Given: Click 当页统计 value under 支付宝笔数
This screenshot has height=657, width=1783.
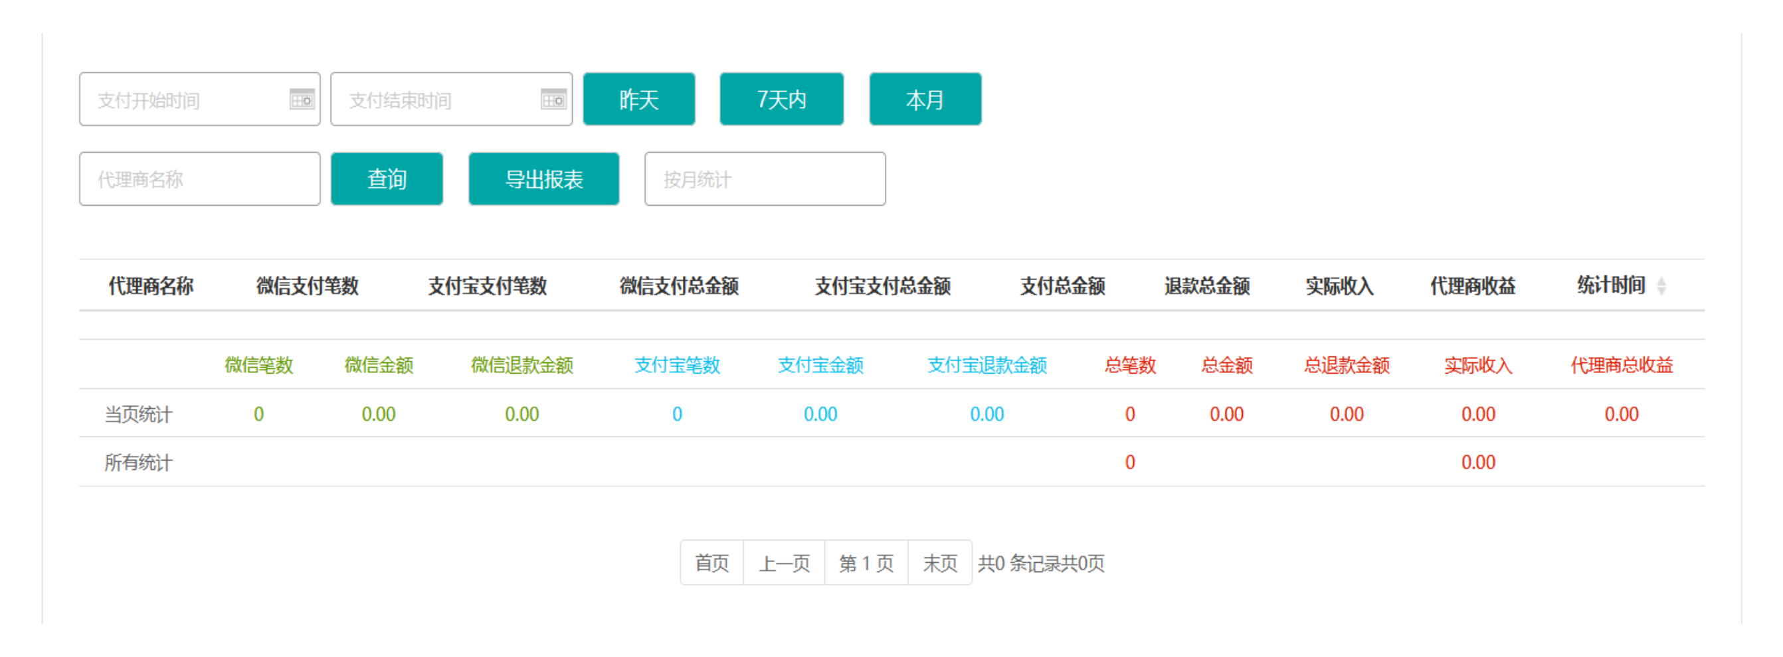Looking at the screenshot, I should point(677,413).
